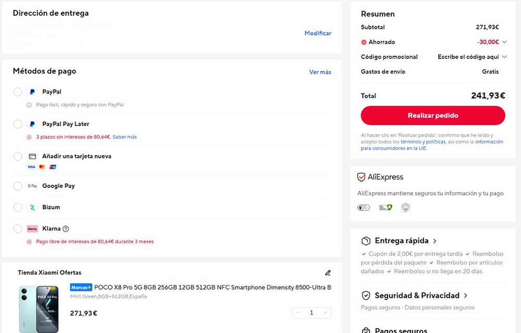This screenshot has height=333, width=521.
Task: Click the PayPal logo icon
Action: click(32, 92)
